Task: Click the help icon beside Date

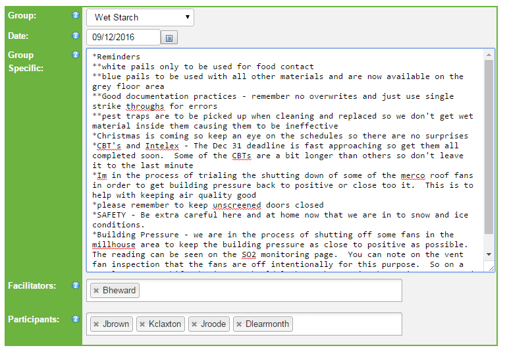Action: pyautogui.click(x=76, y=36)
